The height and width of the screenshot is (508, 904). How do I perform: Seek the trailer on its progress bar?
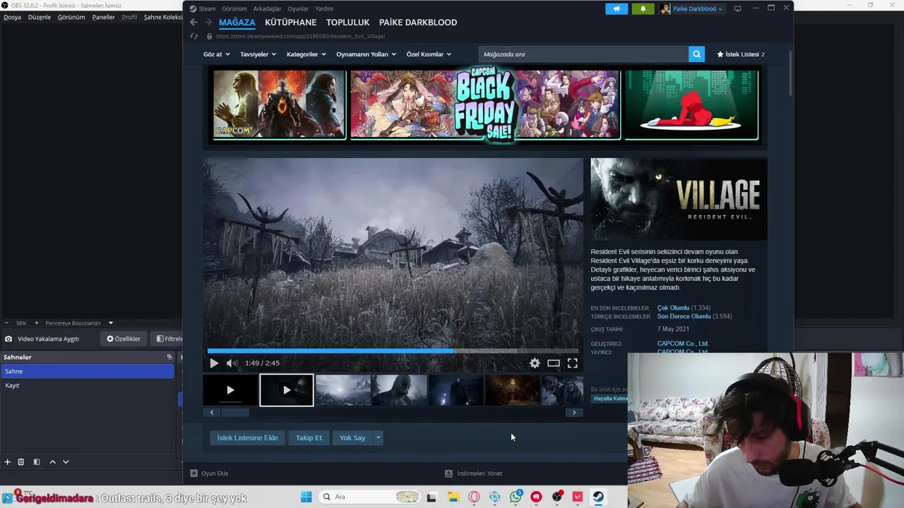point(393,351)
